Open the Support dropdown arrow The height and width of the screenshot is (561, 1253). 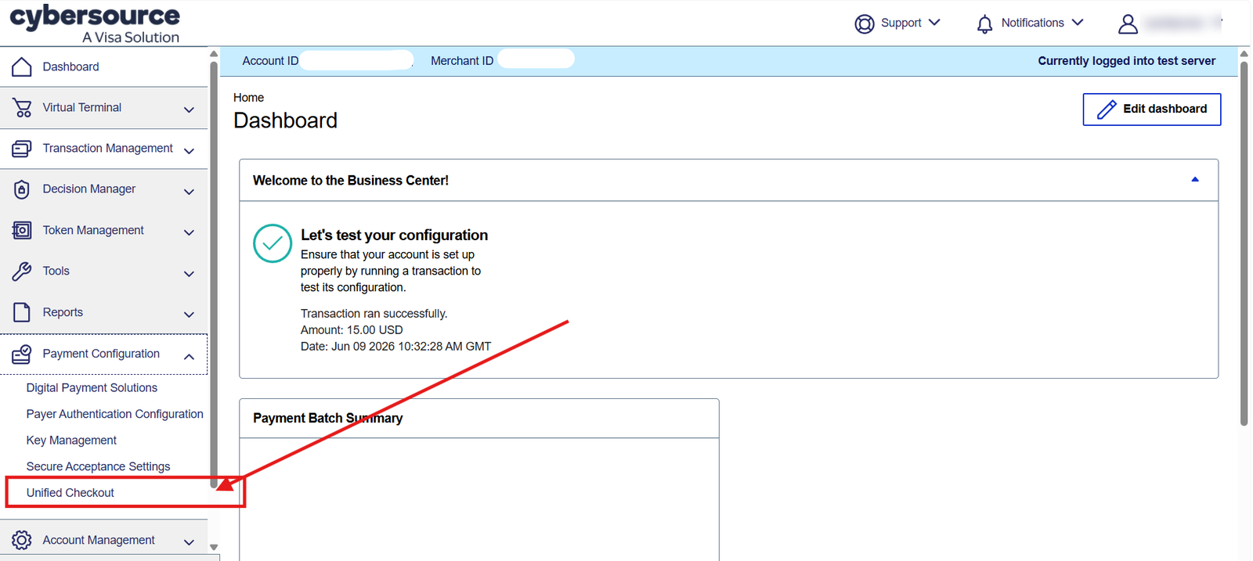point(934,23)
